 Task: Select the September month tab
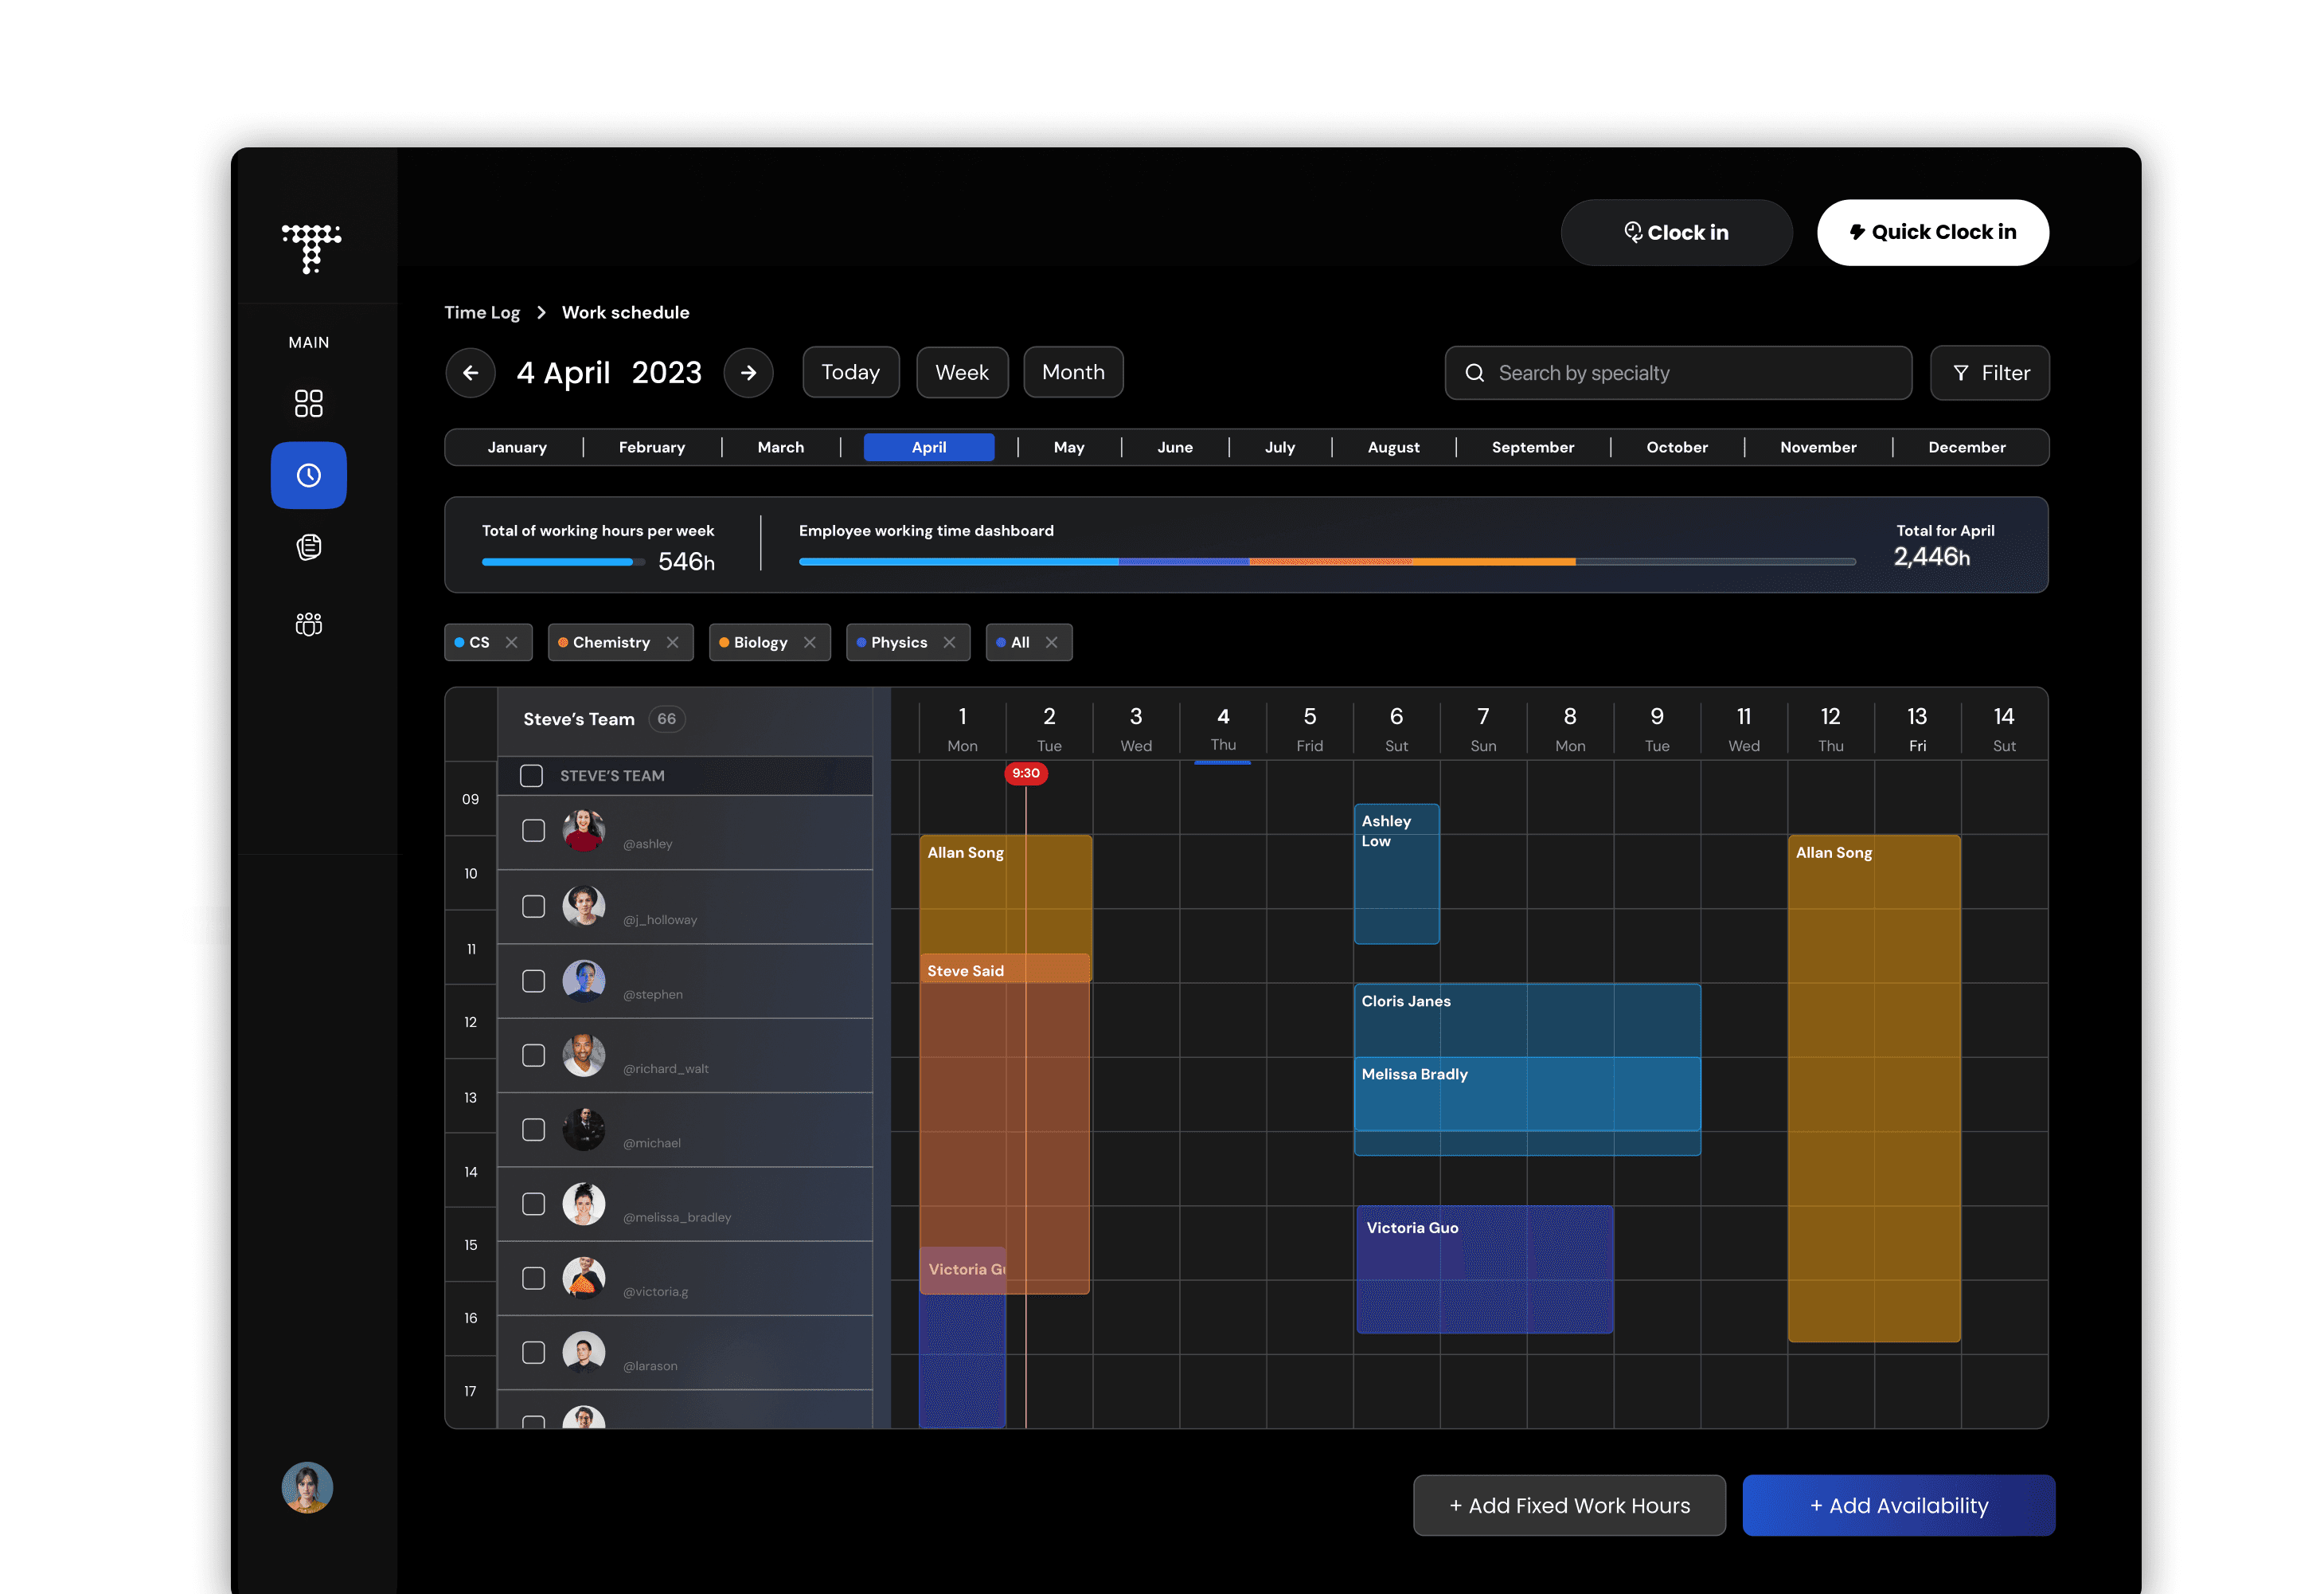1532,447
